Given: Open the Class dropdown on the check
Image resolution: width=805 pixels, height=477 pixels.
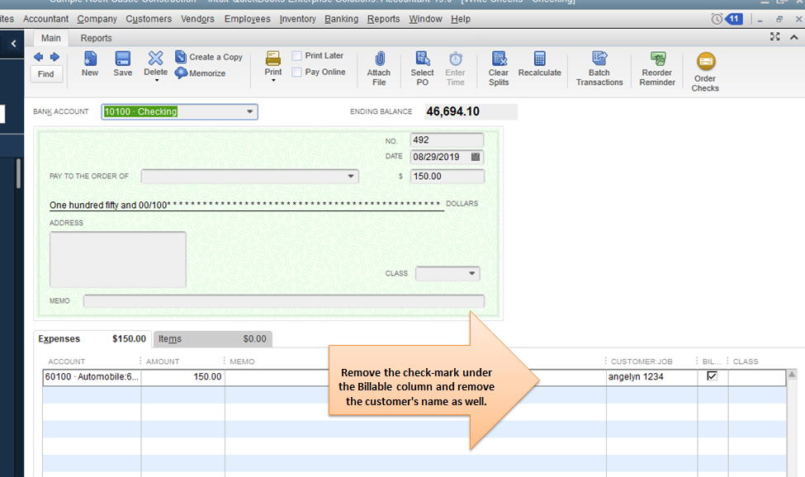Looking at the screenshot, I should pyautogui.click(x=471, y=273).
